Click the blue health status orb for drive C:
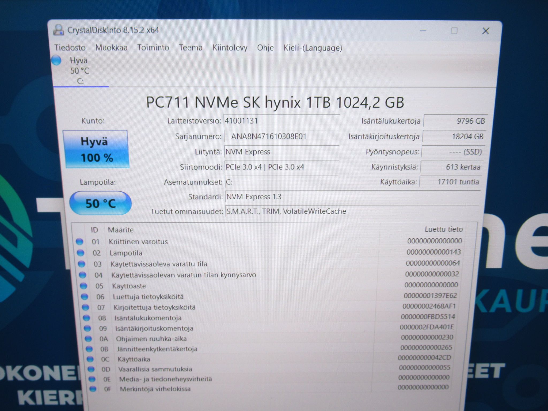Viewport: 548px width, 411px height. click(56, 60)
